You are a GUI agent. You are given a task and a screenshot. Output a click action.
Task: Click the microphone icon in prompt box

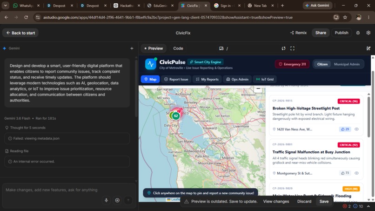(x=106, y=200)
